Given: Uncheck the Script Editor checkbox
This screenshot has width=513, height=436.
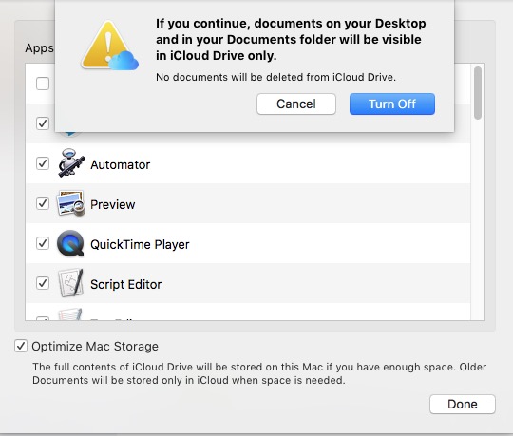Looking at the screenshot, I should pyautogui.click(x=43, y=283).
